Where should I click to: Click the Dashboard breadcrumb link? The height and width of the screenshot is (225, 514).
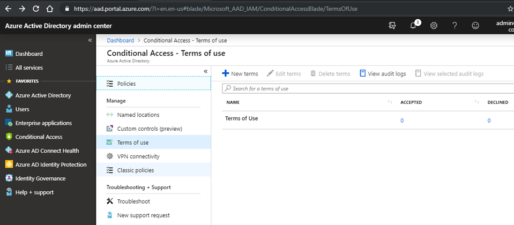click(x=120, y=40)
